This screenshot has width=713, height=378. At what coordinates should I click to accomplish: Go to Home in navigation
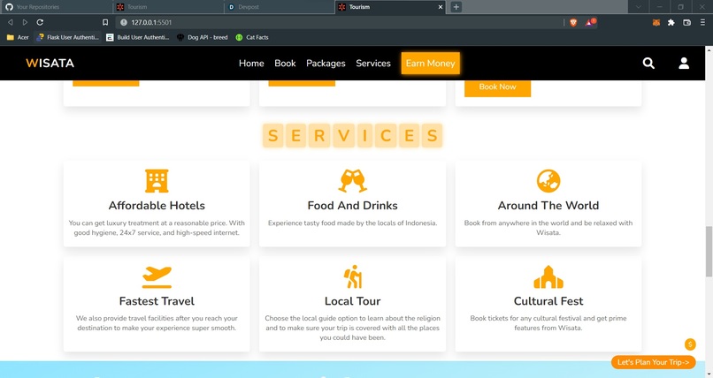point(251,63)
